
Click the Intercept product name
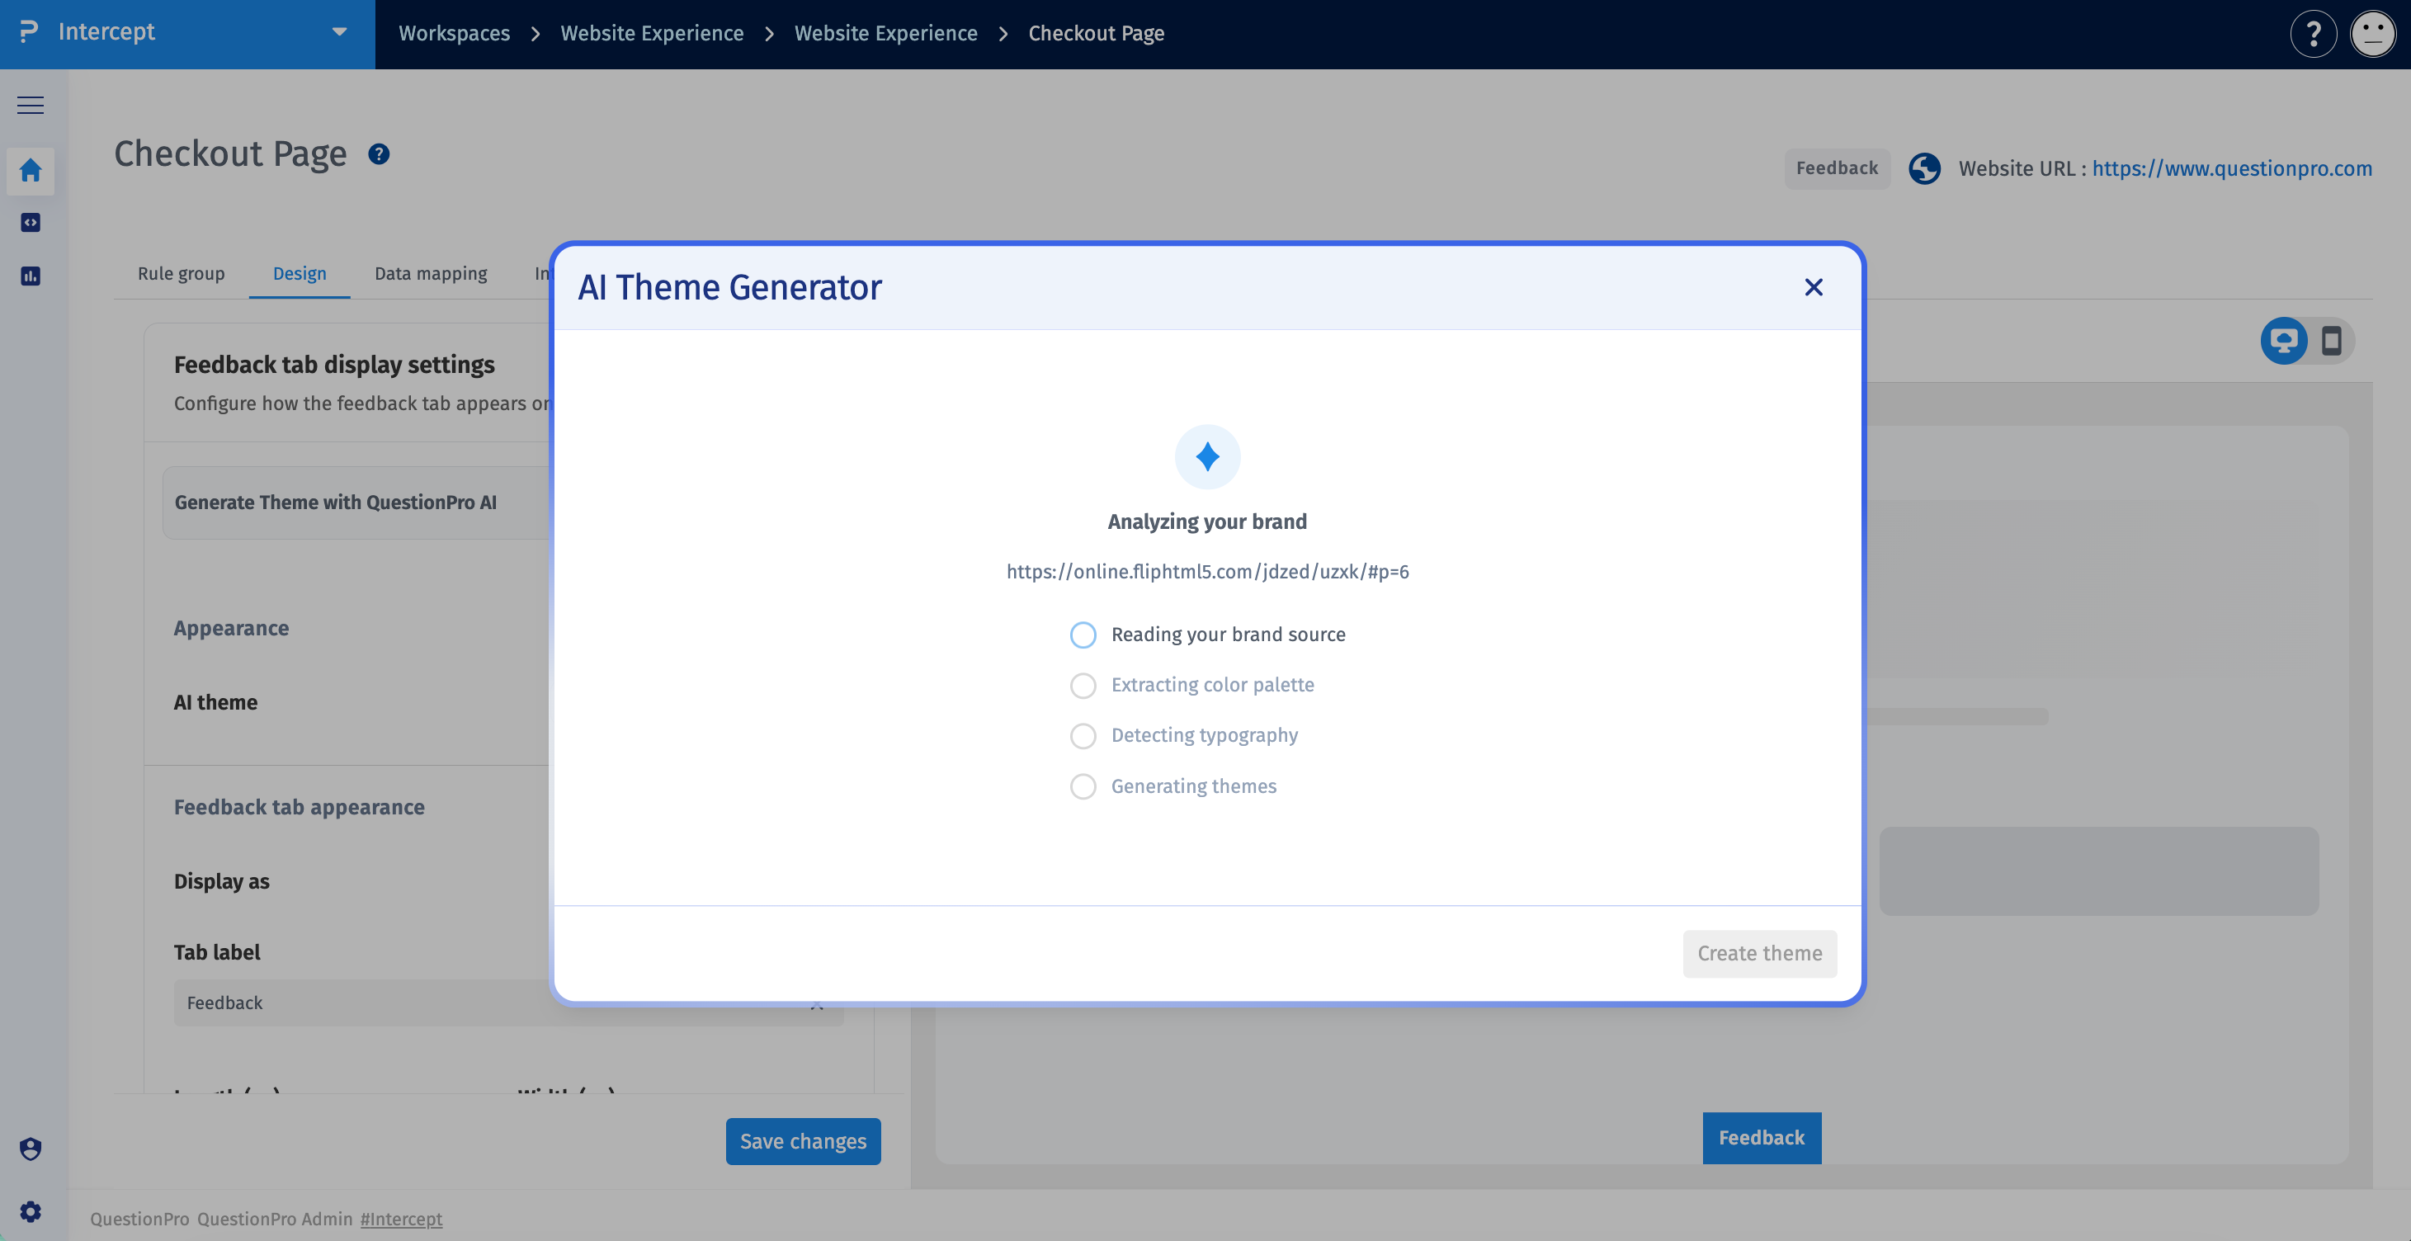pyautogui.click(x=106, y=32)
